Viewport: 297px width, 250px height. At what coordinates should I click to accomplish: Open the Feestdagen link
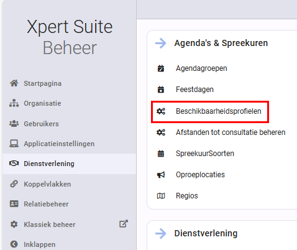click(194, 90)
